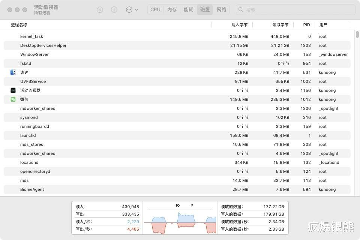Screen dimensions: 360x240
Task: Select the mds_stores process row
Action: coord(177,144)
